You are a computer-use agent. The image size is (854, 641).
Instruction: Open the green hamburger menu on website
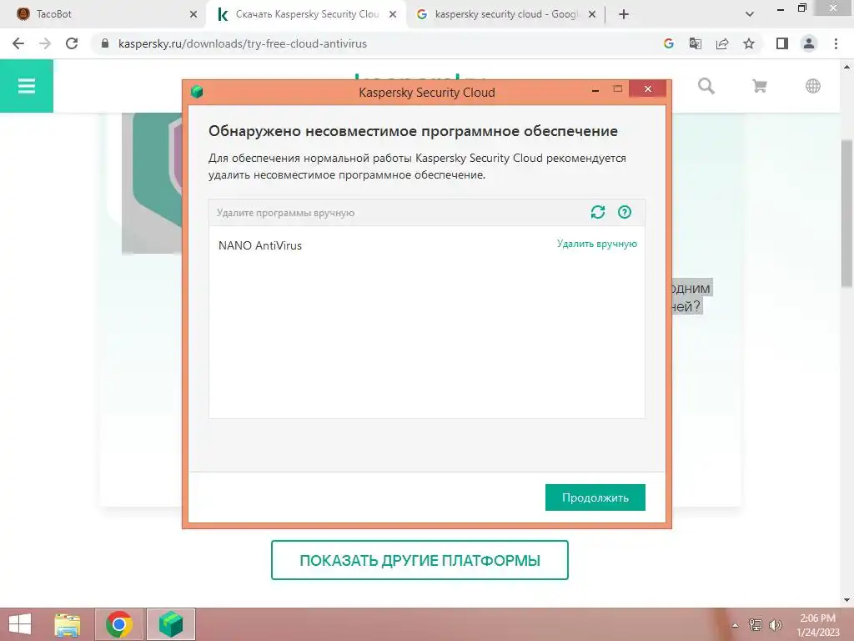(x=26, y=86)
